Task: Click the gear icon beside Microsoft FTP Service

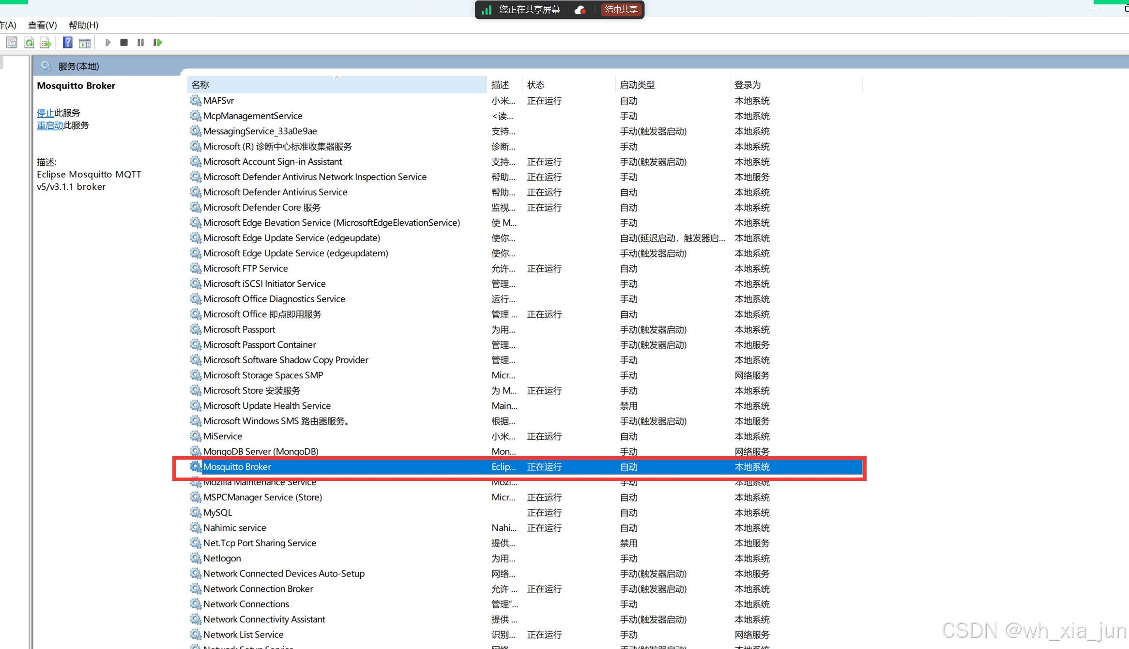Action: [x=195, y=268]
